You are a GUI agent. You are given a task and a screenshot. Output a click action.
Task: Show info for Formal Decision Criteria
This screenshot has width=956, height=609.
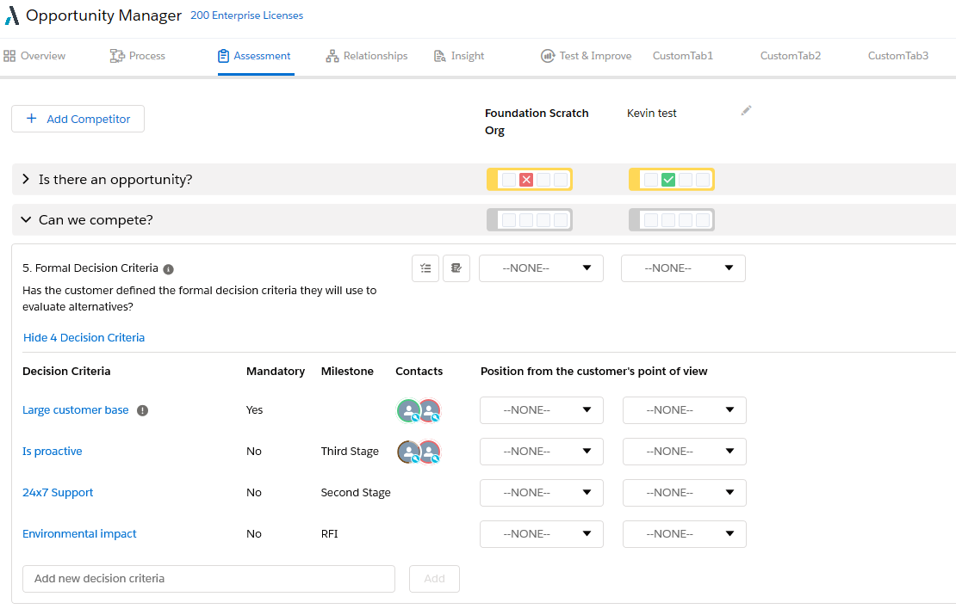(168, 269)
